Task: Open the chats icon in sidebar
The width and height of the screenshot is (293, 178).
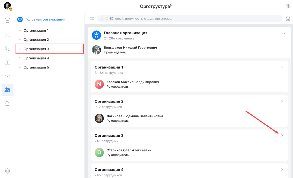Action: tap(8, 21)
